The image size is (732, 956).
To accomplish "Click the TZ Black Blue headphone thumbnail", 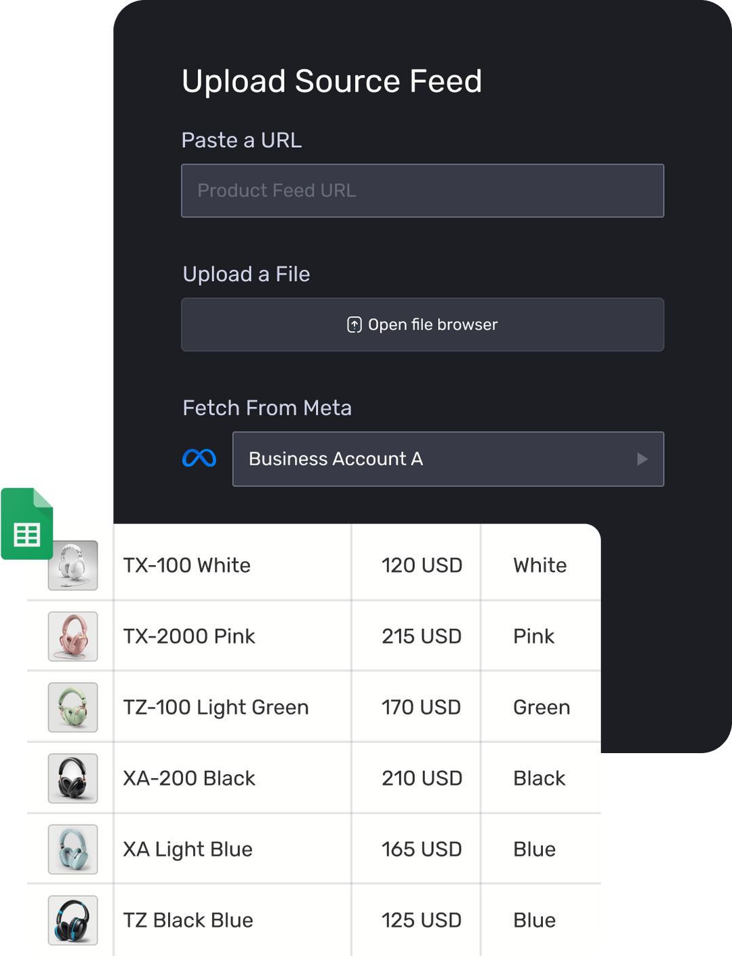I will [x=73, y=920].
